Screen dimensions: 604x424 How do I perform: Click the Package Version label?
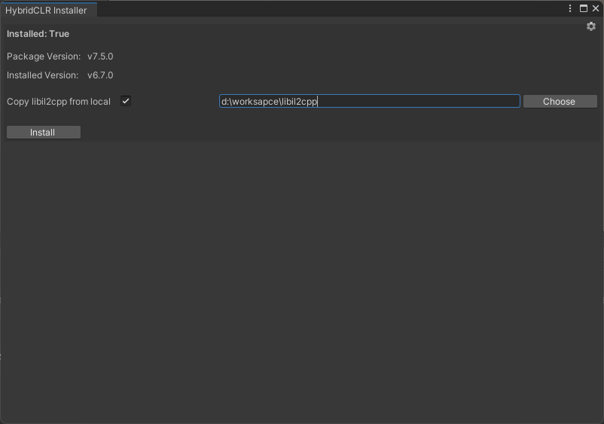tap(44, 56)
